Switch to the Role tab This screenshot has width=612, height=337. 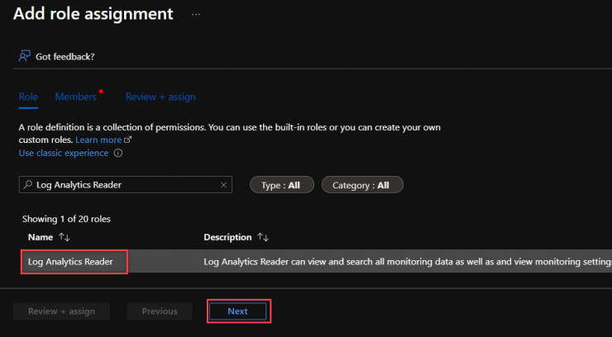click(28, 97)
